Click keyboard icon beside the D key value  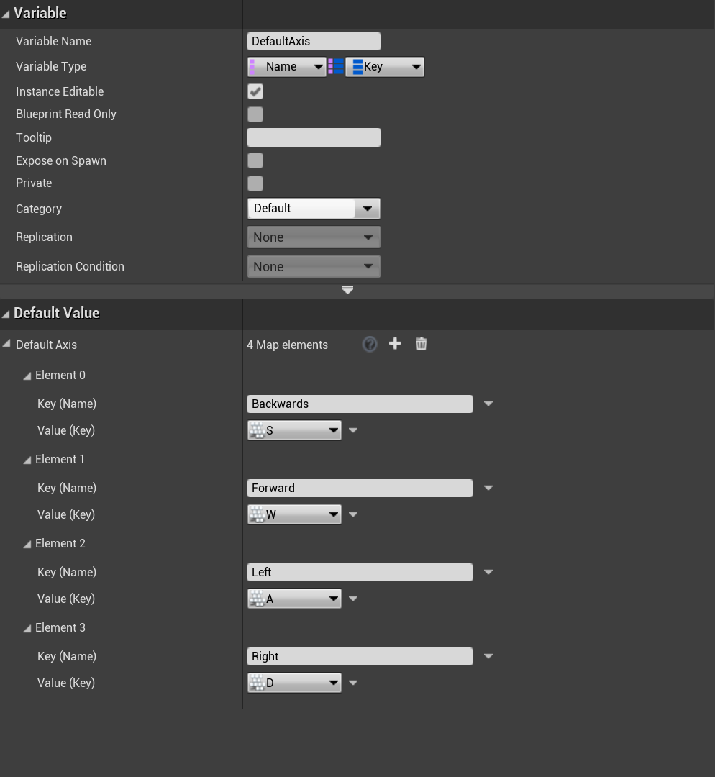(x=257, y=683)
